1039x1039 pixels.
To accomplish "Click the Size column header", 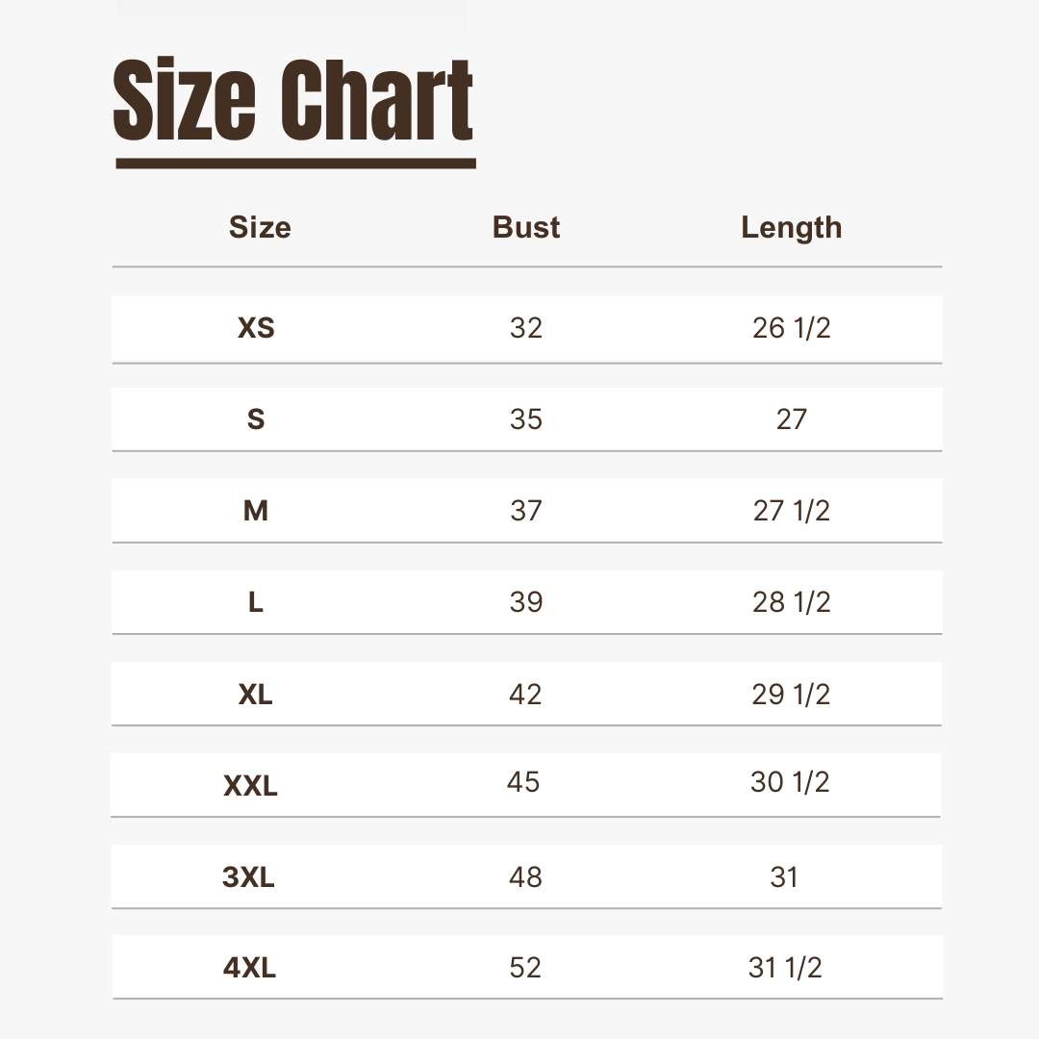I will (x=260, y=228).
